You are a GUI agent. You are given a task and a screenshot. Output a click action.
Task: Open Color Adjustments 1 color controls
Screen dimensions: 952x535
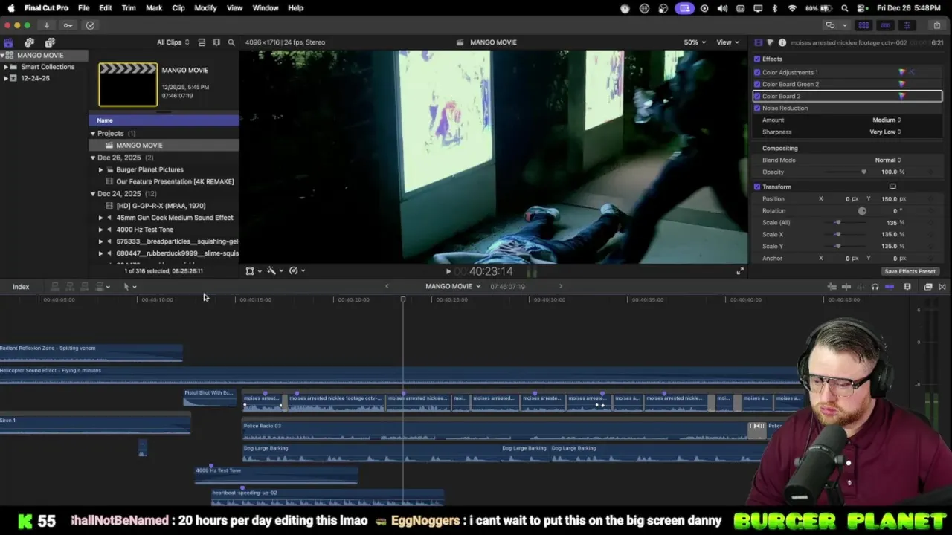click(901, 72)
